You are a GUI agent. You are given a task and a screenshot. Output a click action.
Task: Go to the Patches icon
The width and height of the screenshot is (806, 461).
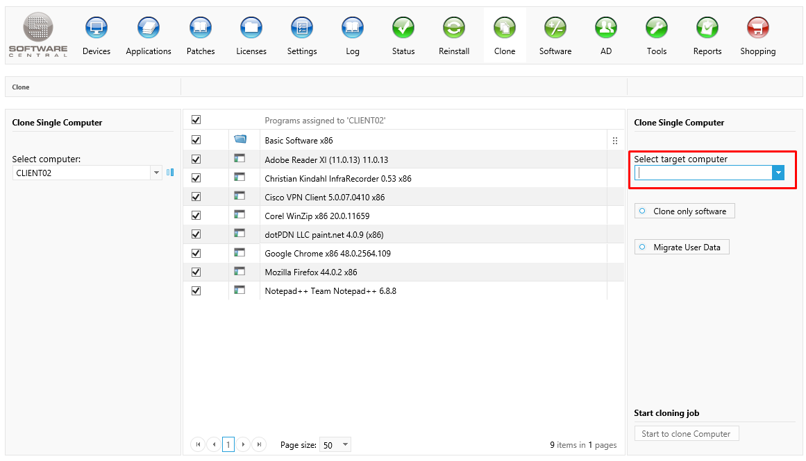pos(201,28)
